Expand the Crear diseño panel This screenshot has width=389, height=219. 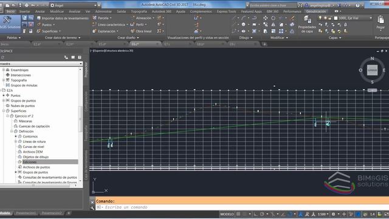pyautogui.click(x=128, y=38)
